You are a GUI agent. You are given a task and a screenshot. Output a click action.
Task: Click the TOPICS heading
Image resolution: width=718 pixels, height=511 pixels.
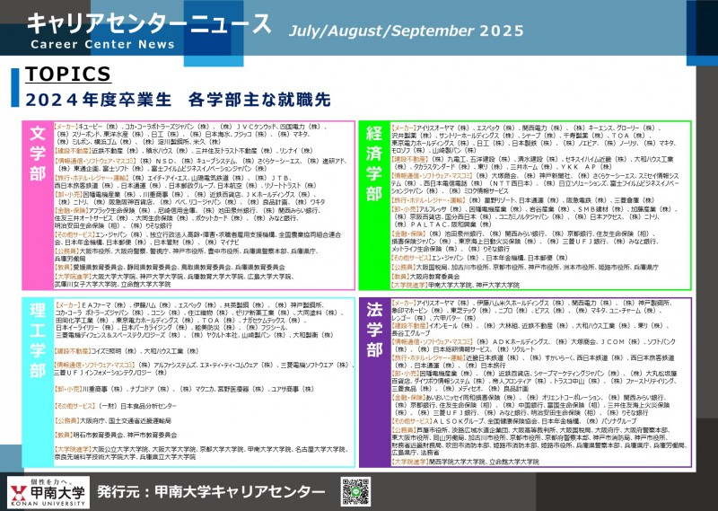pos(68,74)
